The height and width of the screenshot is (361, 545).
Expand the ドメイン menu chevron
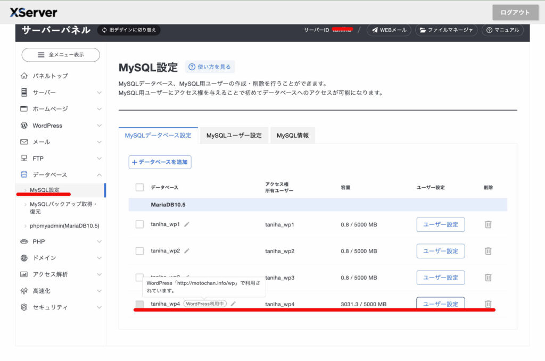pos(100,258)
